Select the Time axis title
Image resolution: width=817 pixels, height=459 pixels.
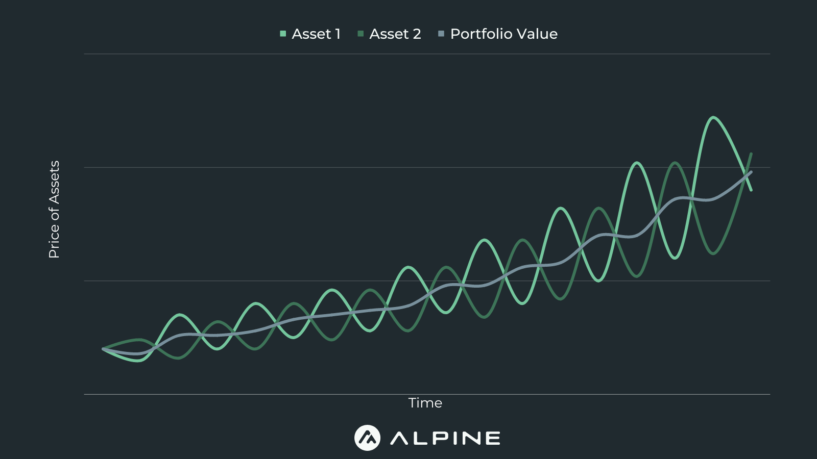point(425,403)
